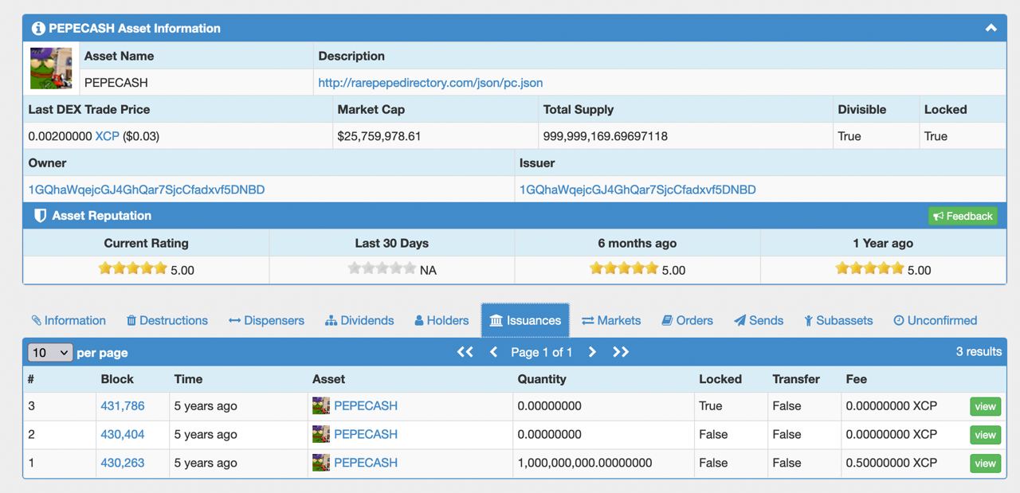
Task: Switch to the Information tab
Action: click(69, 320)
